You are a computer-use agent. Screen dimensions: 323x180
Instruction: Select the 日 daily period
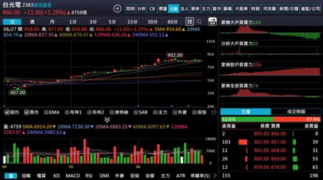pos(12,22)
